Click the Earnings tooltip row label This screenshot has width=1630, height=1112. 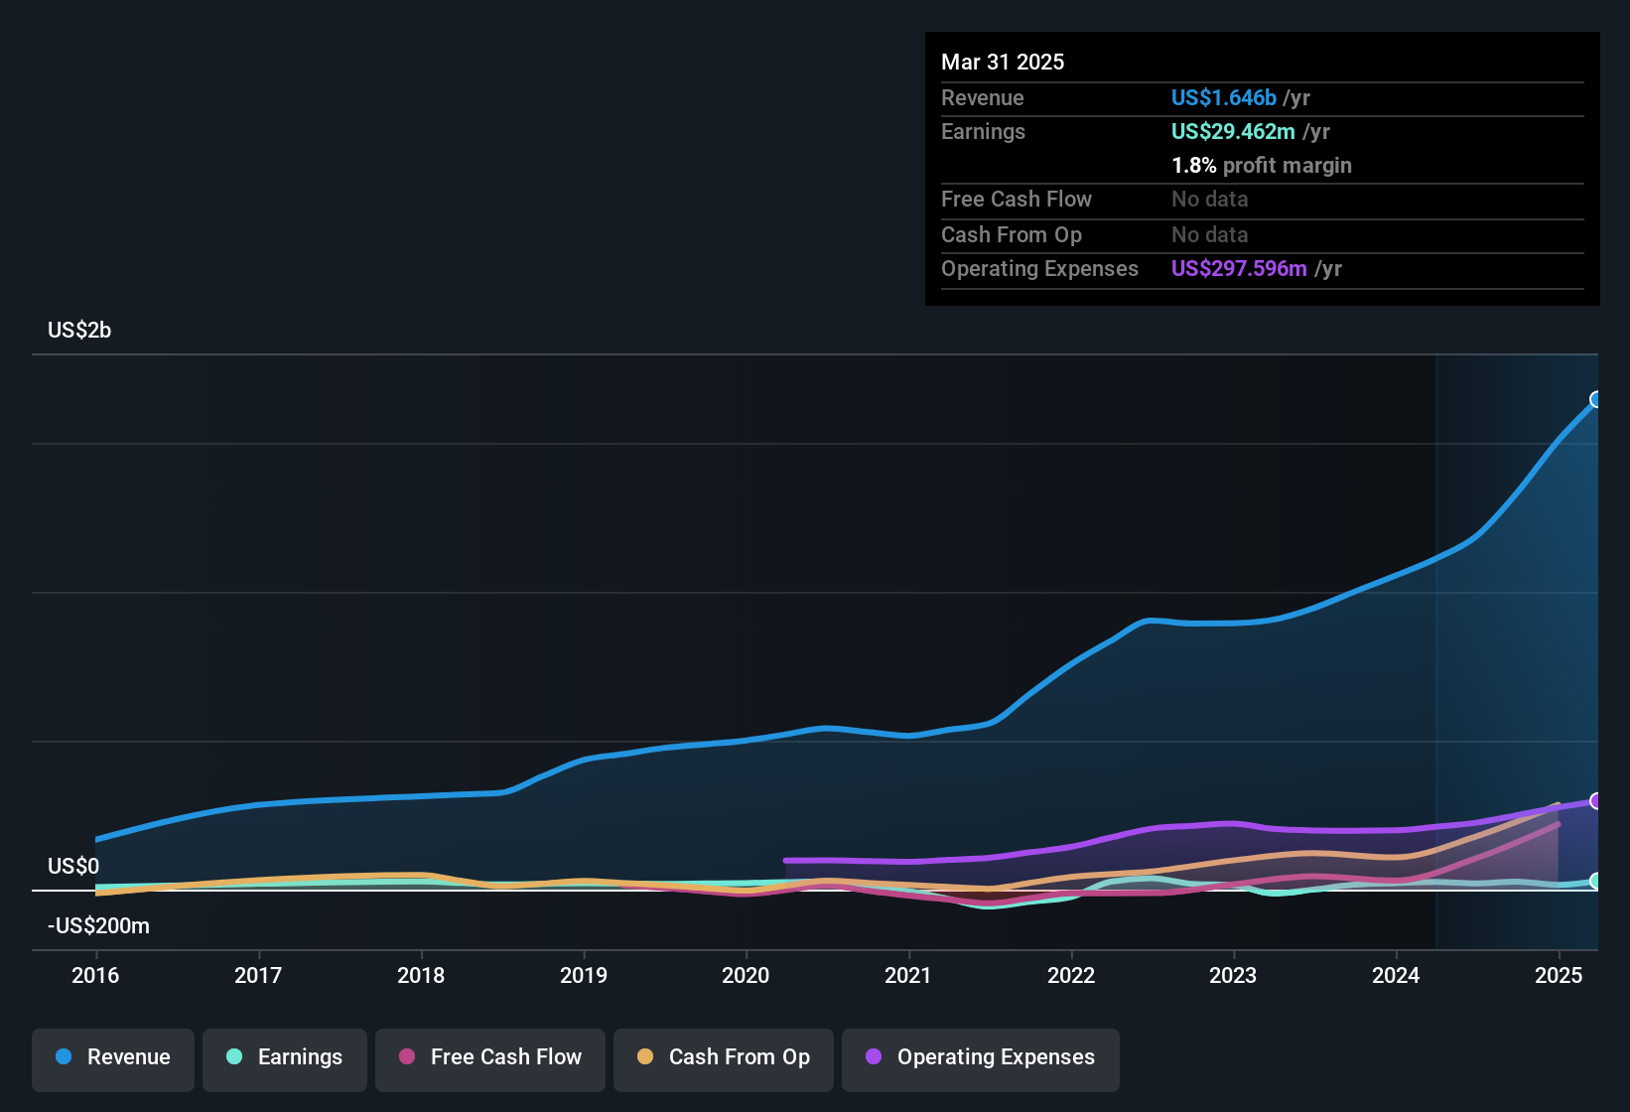click(983, 131)
